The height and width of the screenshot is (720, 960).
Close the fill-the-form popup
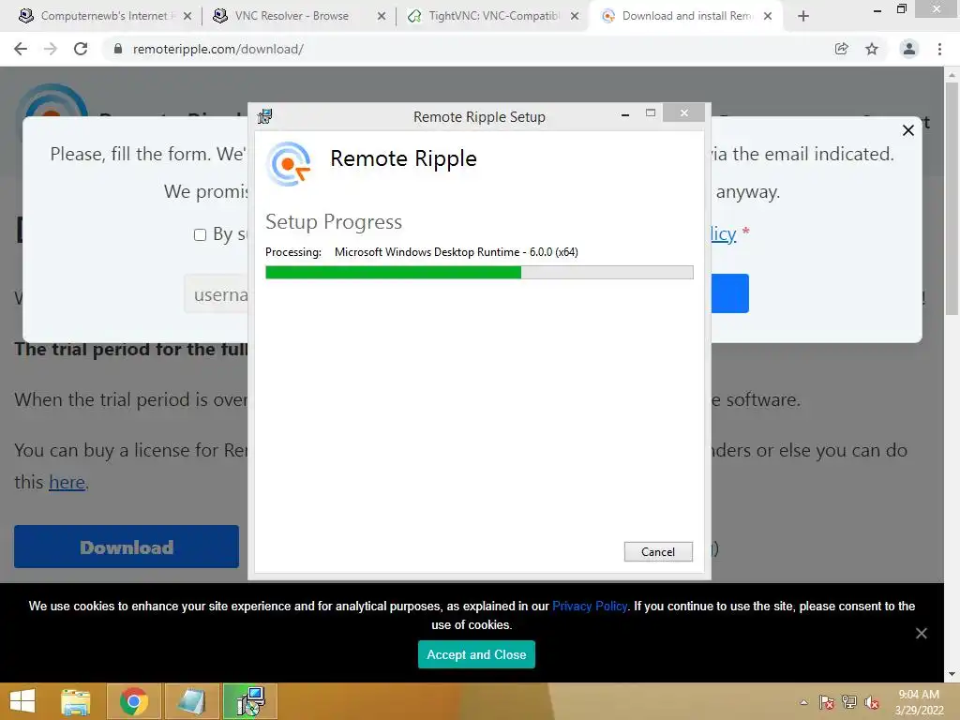[x=908, y=130]
